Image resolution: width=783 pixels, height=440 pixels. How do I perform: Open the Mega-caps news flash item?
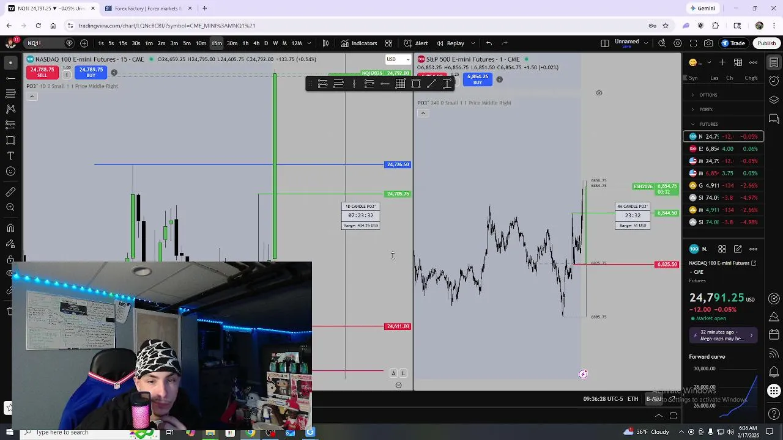coord(723,335)
